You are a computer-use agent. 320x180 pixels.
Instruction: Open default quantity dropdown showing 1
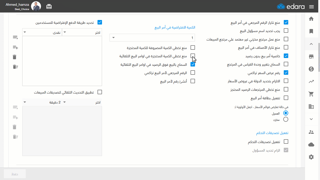152,38
